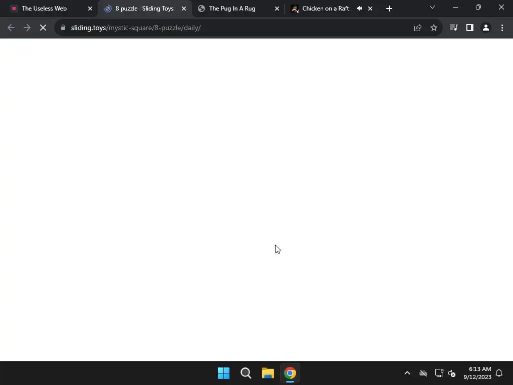Close The Useless Web tab
513x385 pixels.
tap(90, 9)
